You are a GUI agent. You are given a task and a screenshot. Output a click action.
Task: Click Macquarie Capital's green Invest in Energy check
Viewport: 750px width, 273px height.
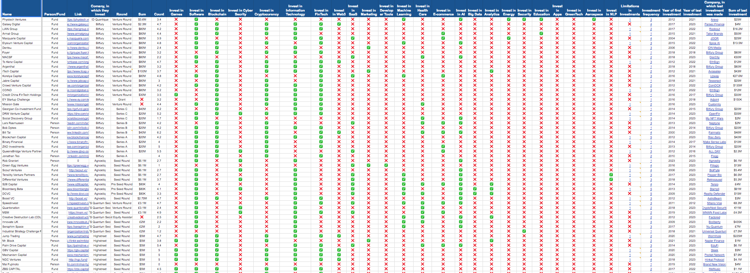[x=508, y=39]
